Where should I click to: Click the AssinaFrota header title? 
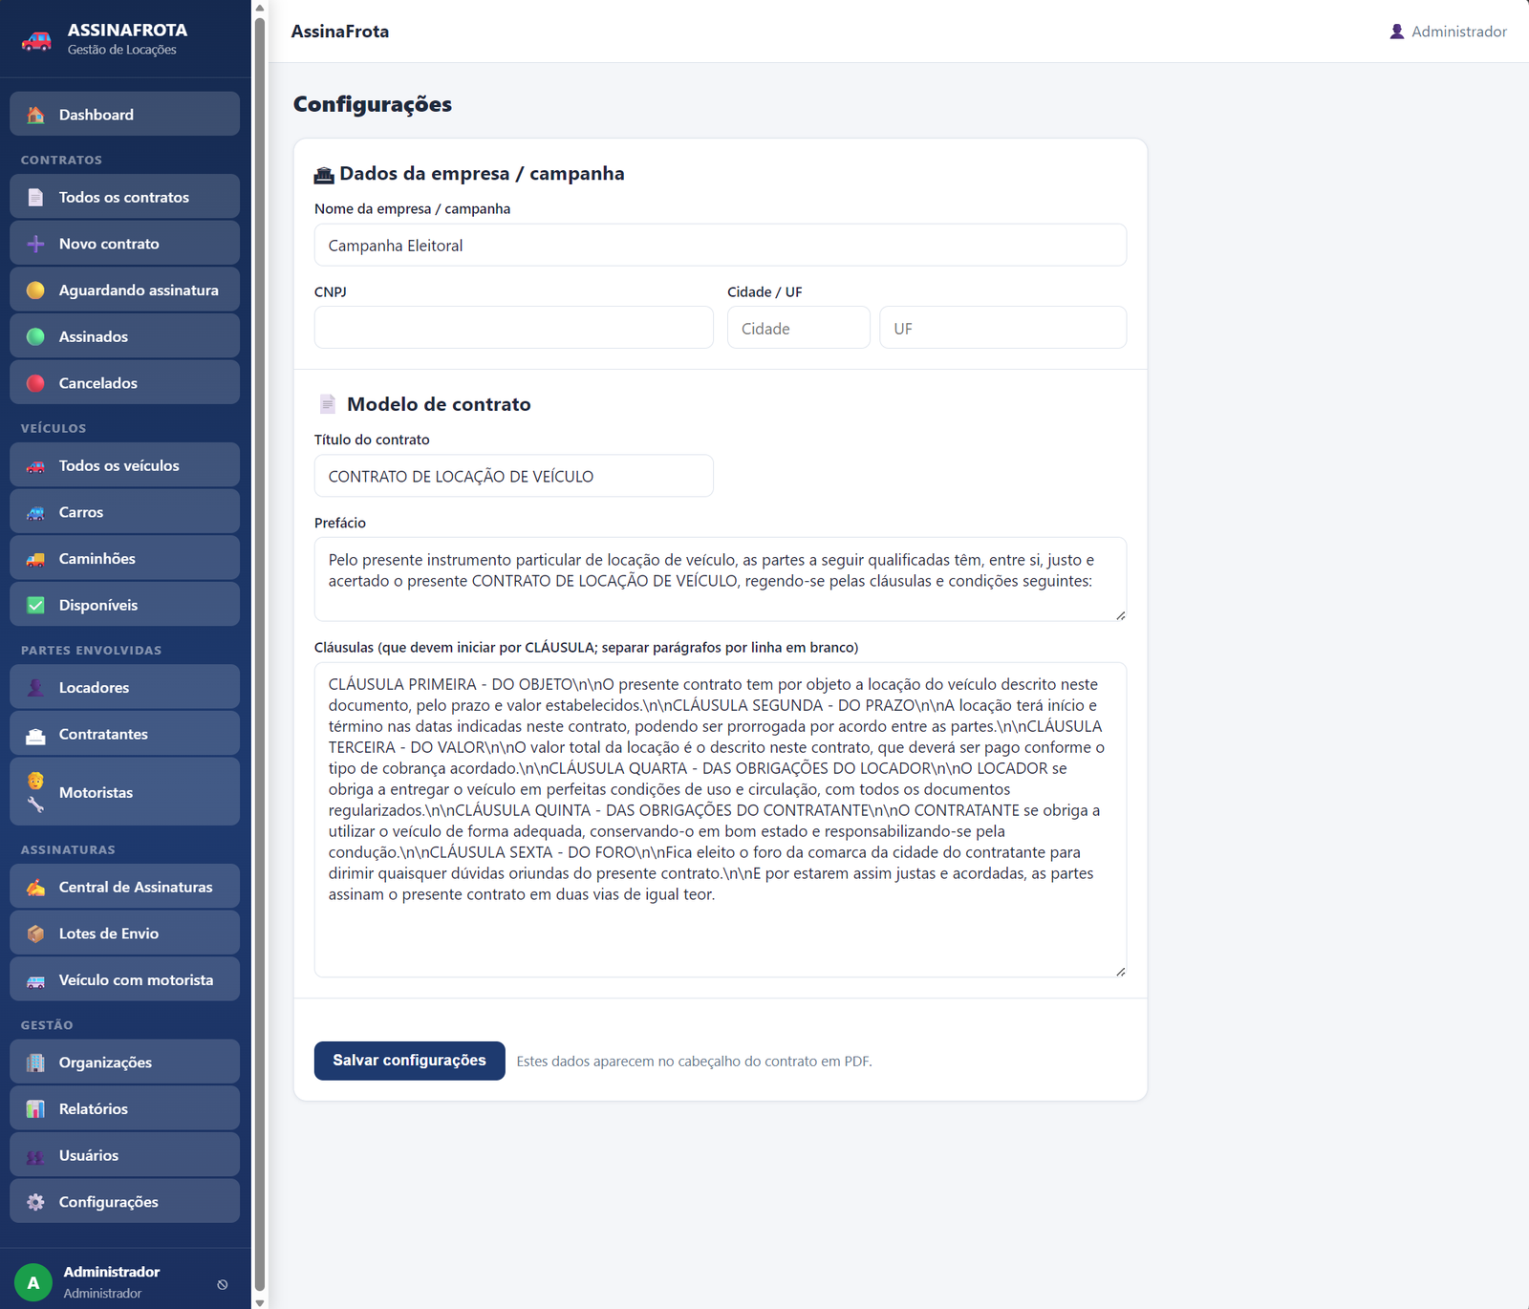click(340, 32)
